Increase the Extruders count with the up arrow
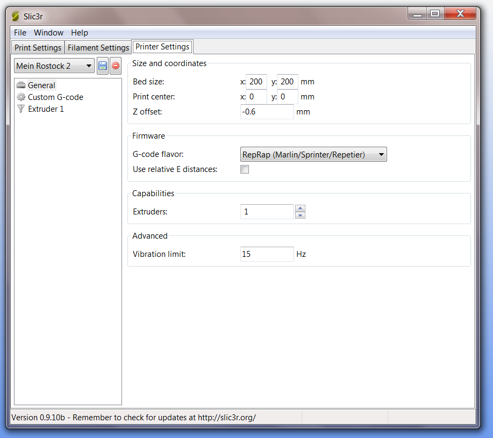This screenshot has width=493, height=438. [300, 209]
